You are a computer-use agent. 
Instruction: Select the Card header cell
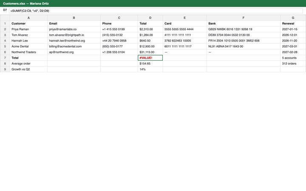[x=184, y=23]
